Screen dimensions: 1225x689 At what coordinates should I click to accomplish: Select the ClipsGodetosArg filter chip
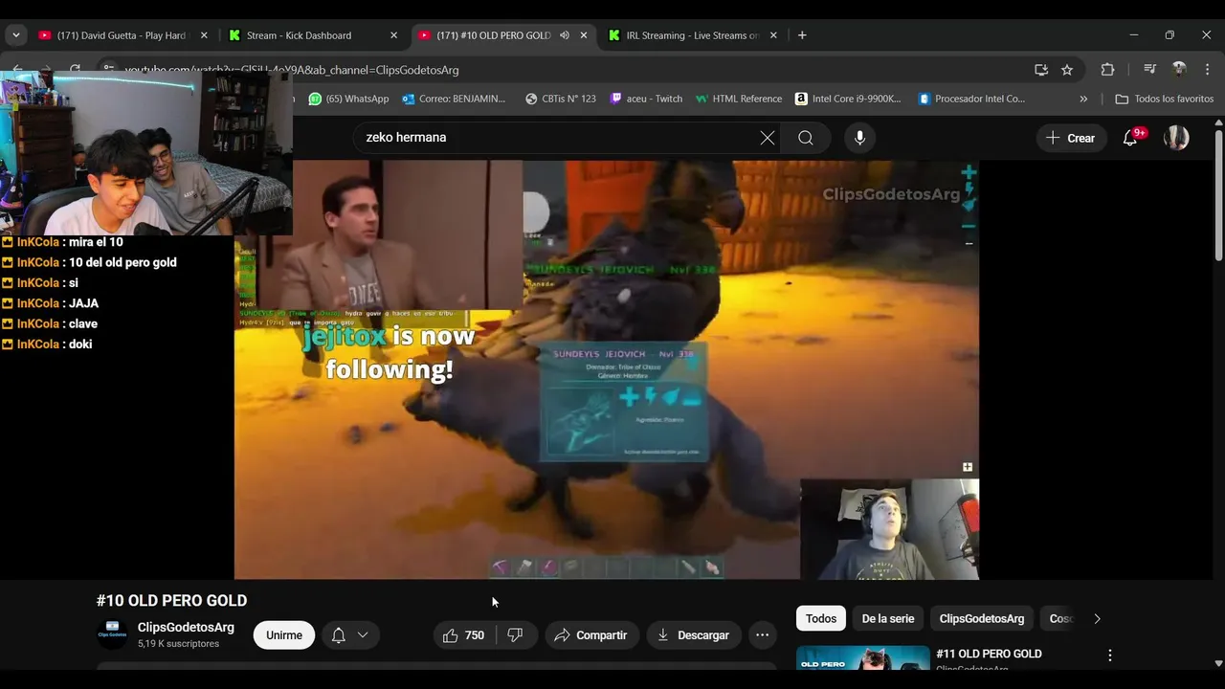pyautogui.click(x=982, y=619)
